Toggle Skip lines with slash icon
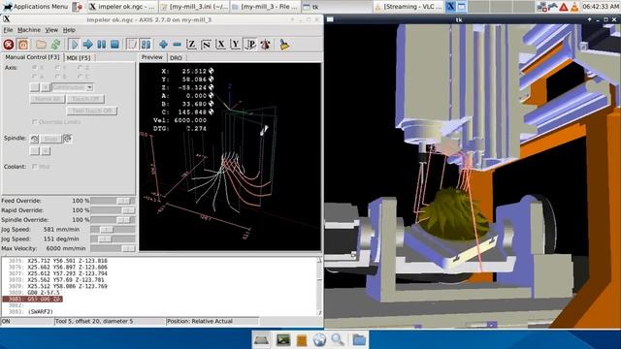 [132, 45]
